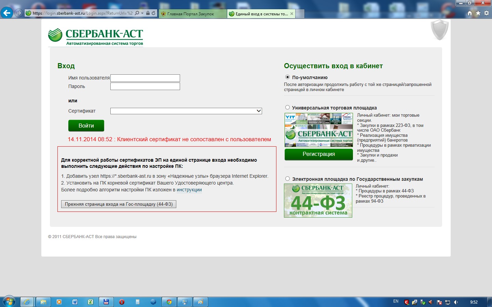Open browser Tools gear icon
Screen dimensions: 492x307
[x=487, y=13]
